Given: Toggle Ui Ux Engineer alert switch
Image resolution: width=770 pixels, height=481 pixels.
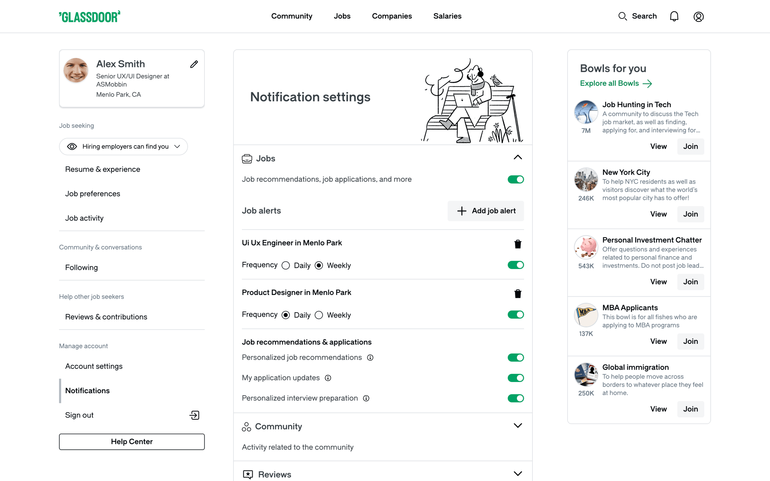Looking at the screenshot, I should click(516, 265).
